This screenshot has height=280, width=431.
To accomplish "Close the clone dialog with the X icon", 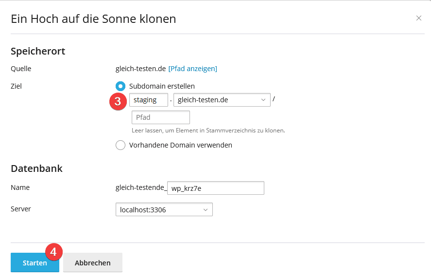I will pos(418,18).
